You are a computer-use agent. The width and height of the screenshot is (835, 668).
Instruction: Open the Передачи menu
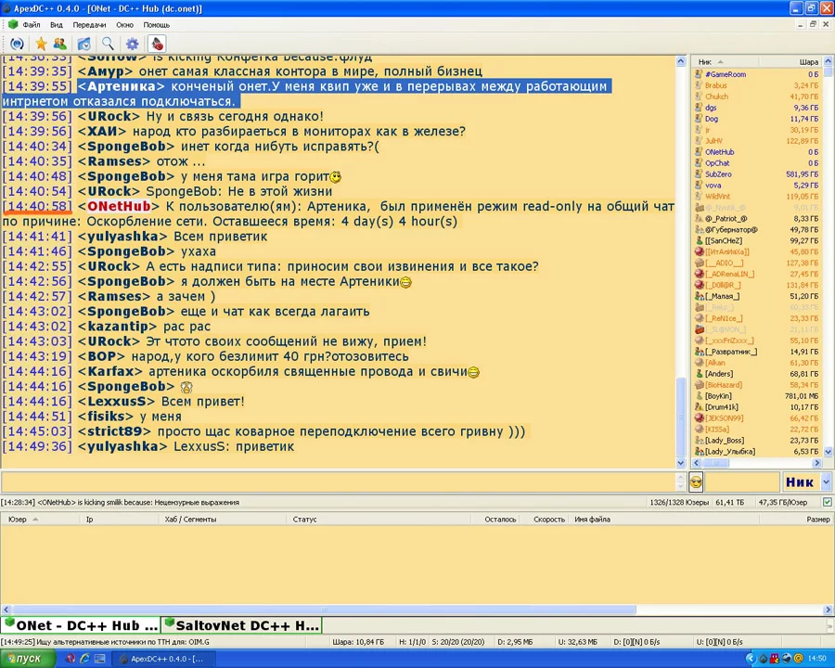tap(89, 25)
